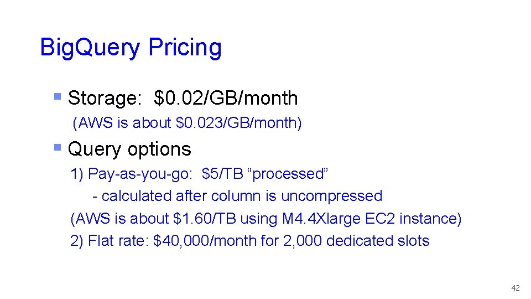Click the text calculated after column is uncompressed

coord(242,196)
